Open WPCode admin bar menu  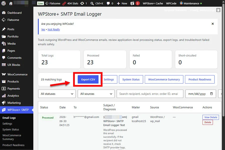[x=171, y=3]
